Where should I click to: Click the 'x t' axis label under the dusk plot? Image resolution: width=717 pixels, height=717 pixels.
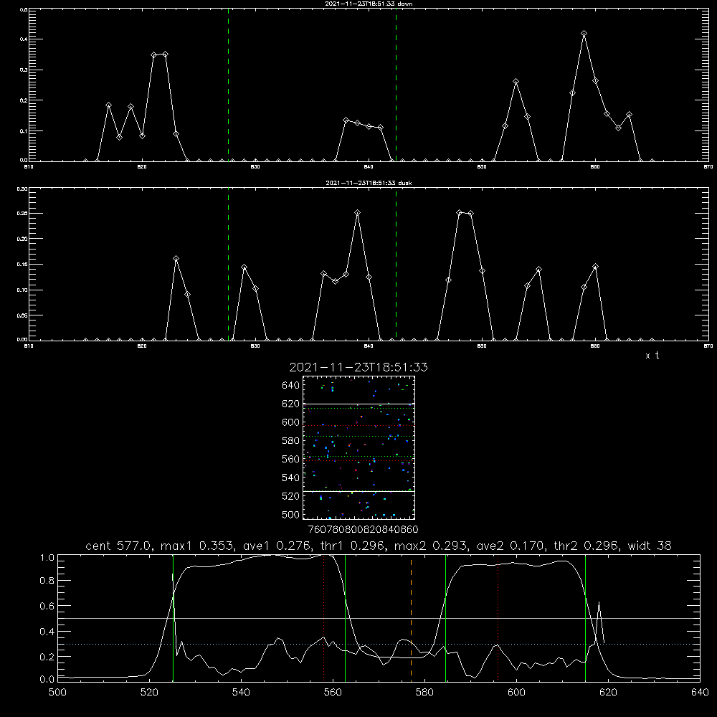click(x=652, y=356)
